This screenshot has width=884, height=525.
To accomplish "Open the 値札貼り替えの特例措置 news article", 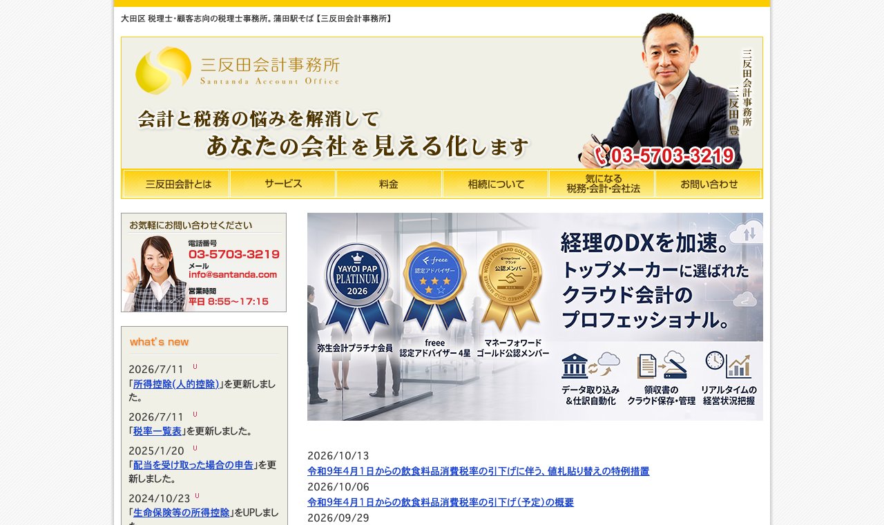I will 478,471.
